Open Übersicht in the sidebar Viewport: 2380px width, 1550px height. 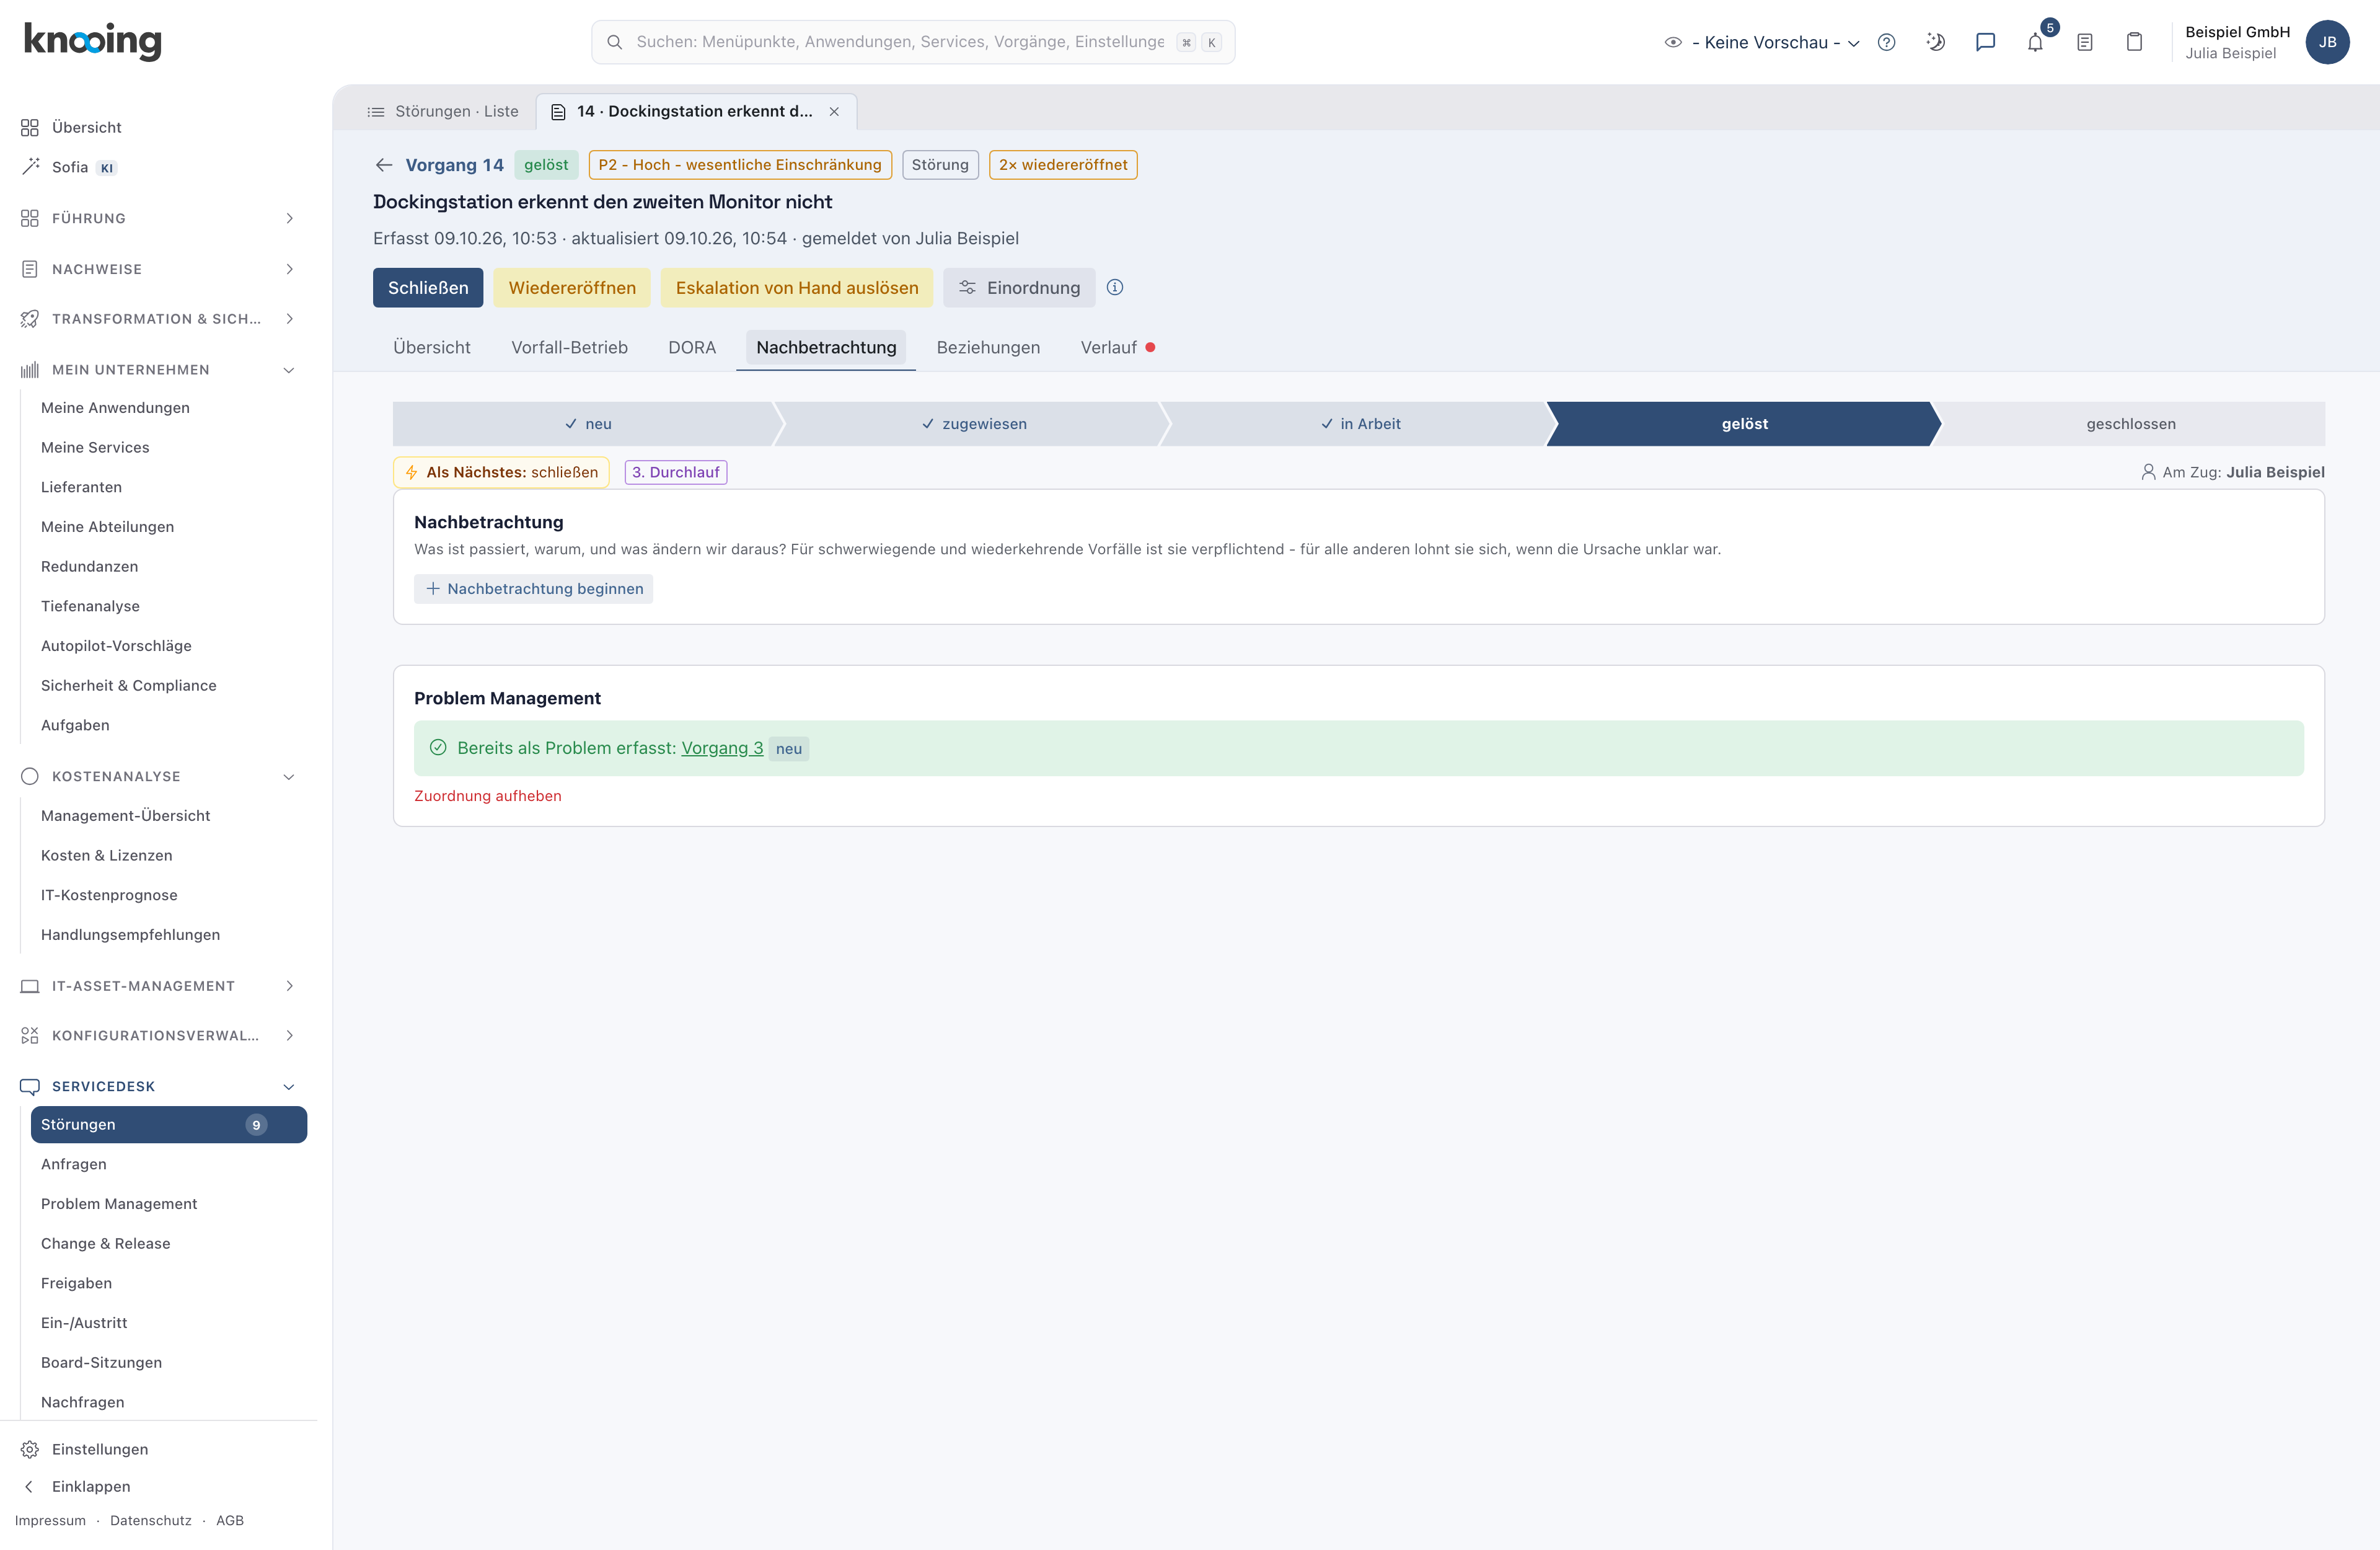pos(87,127)
